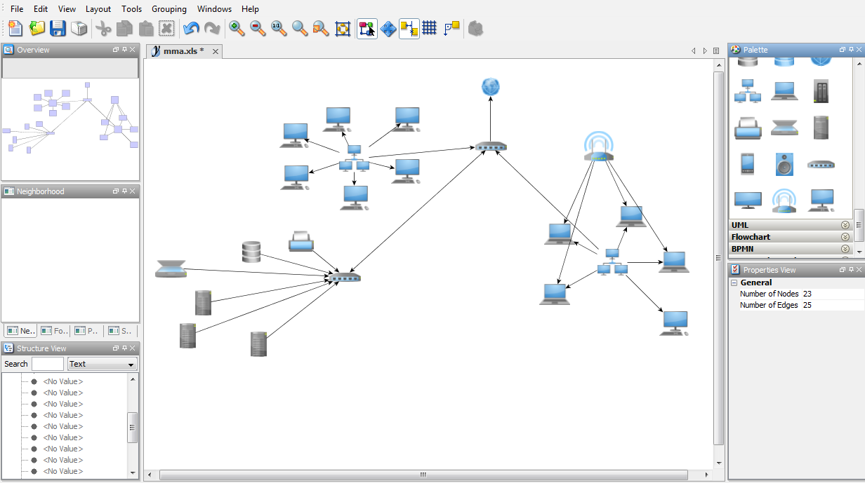
Task: Click the Print icon in the toolbar
Action: [x=79, y=28]
